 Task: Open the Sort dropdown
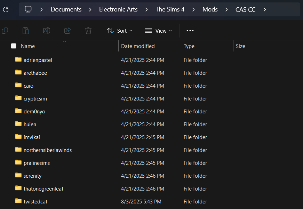tap(119, 31)
